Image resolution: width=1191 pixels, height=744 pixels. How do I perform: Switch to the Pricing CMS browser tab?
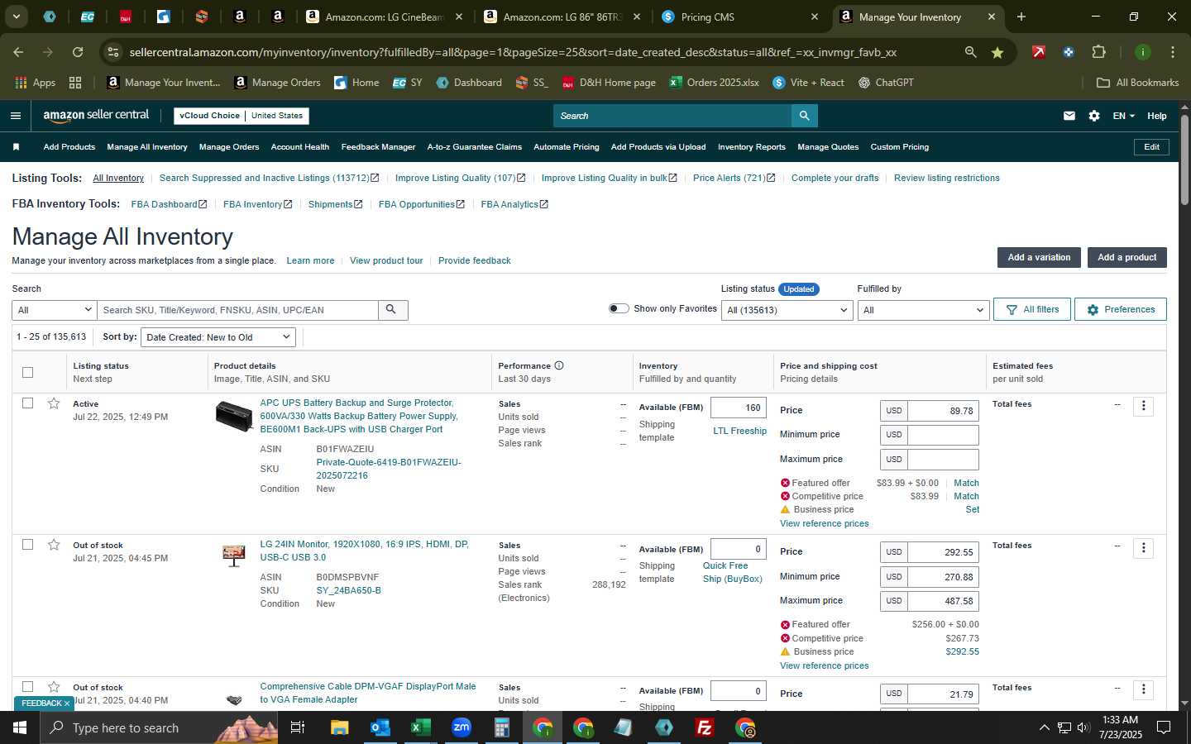(740, 17)
